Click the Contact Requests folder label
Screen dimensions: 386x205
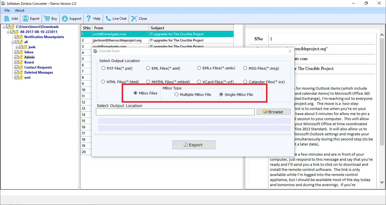pos(38,67)
